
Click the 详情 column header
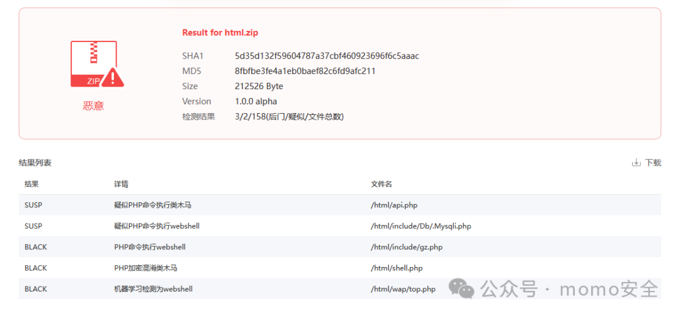pos(121,184)
